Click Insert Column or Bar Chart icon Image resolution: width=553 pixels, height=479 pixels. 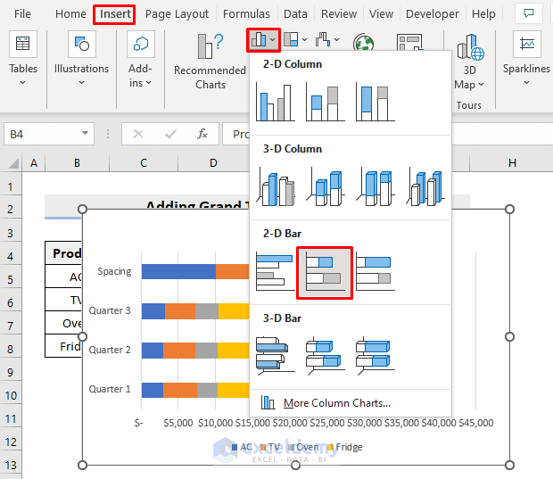258,40
